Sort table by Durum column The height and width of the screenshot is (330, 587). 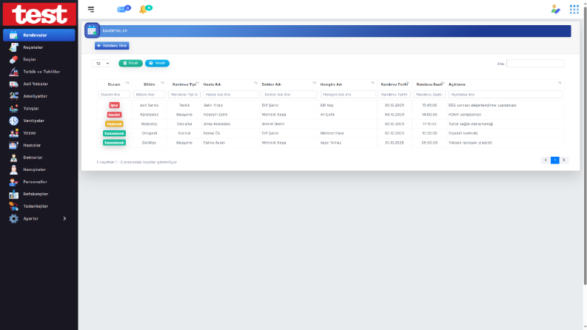(114, 84)
